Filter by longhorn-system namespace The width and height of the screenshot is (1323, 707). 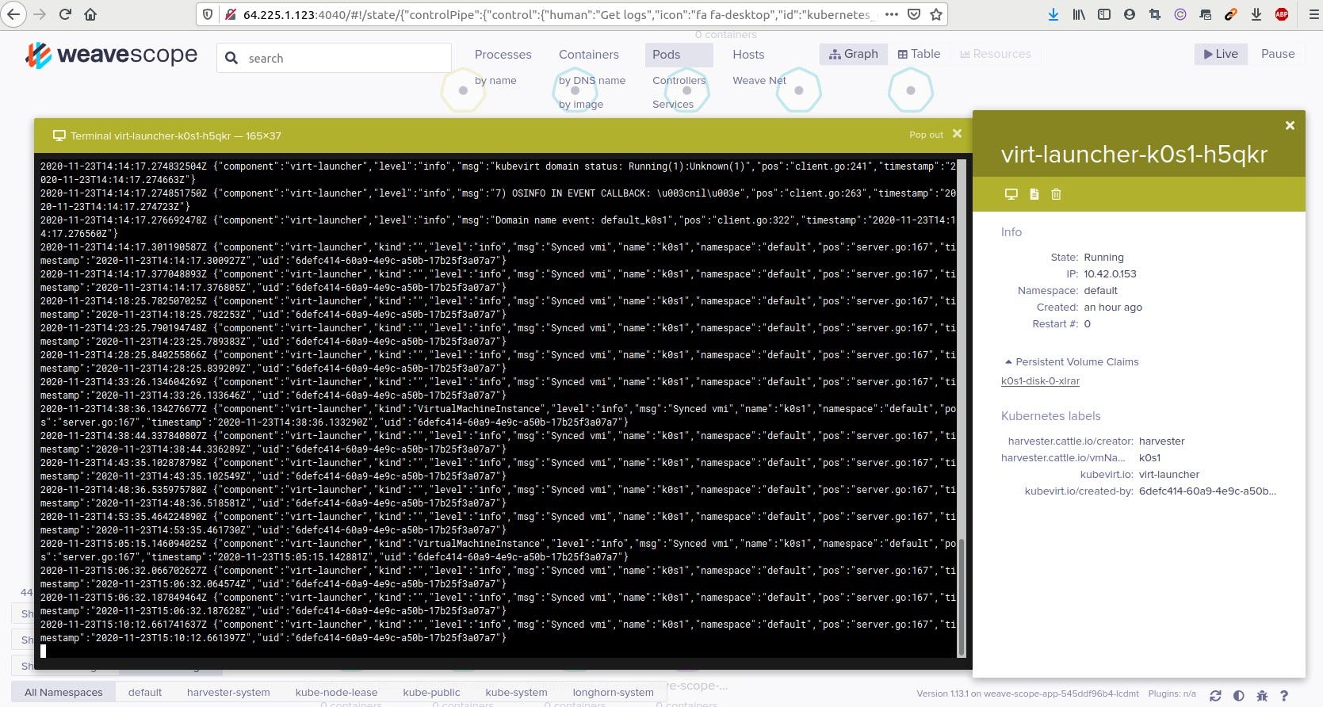(x=613, y=692)
